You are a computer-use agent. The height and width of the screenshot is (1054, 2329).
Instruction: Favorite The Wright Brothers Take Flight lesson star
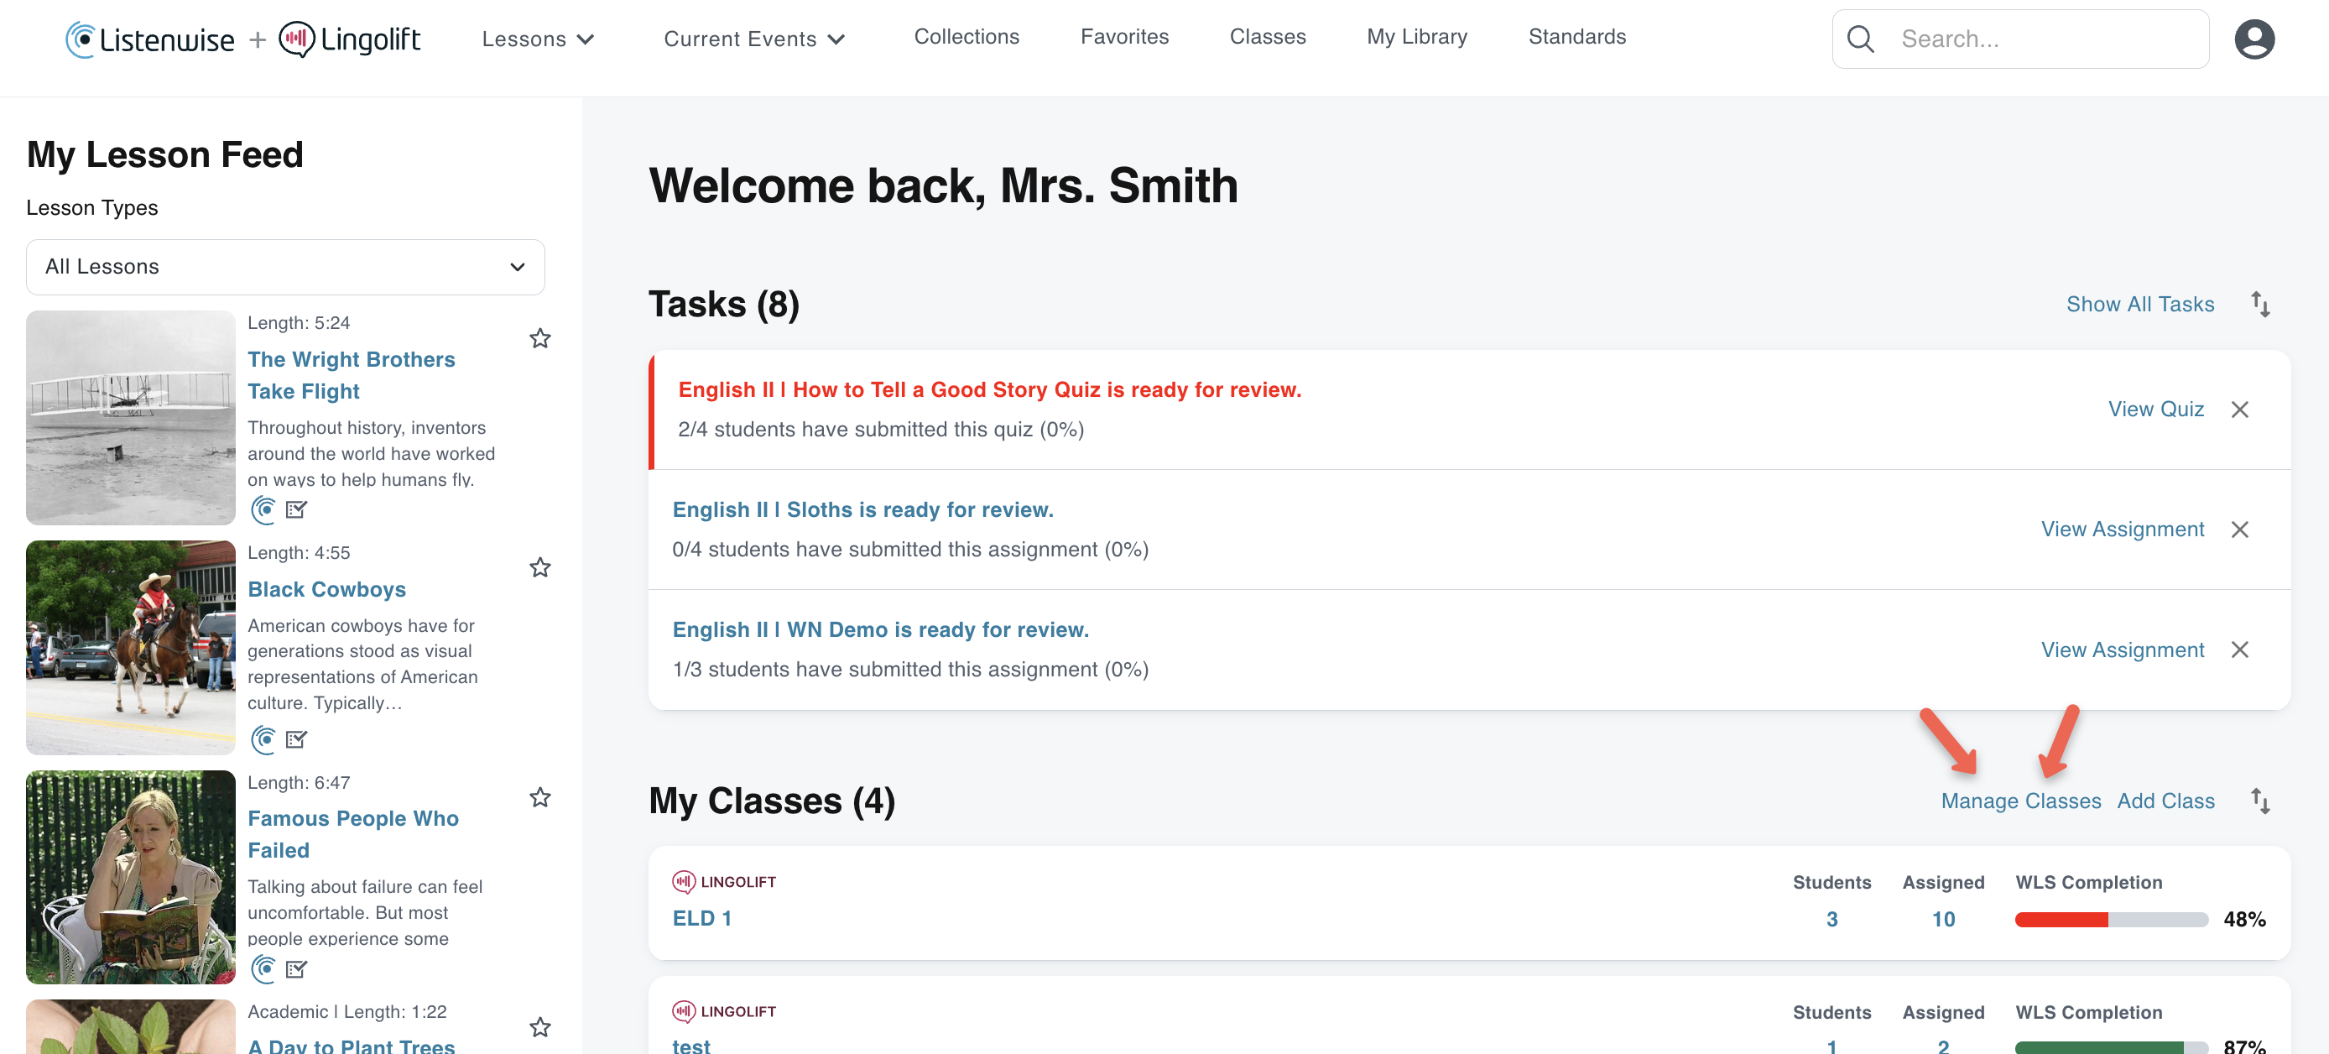[539, 338]
